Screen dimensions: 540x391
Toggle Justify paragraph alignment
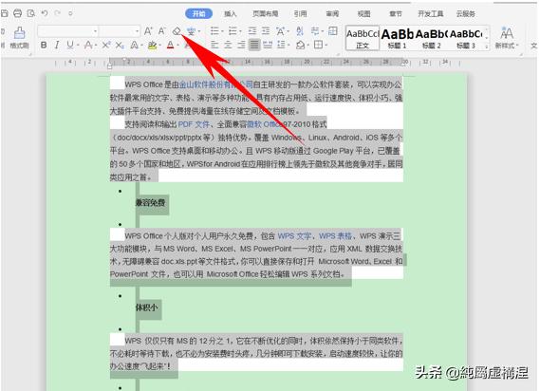[254, 45]
